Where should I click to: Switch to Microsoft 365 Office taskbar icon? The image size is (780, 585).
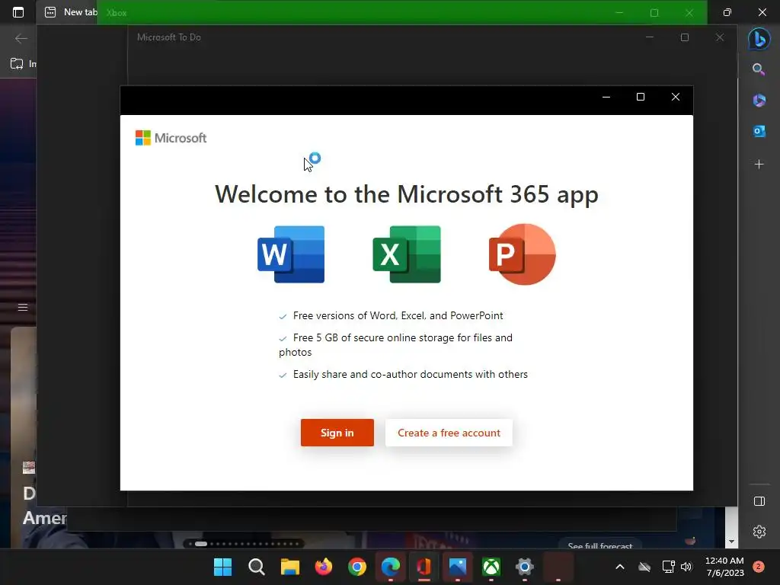(x=424, y=567)
